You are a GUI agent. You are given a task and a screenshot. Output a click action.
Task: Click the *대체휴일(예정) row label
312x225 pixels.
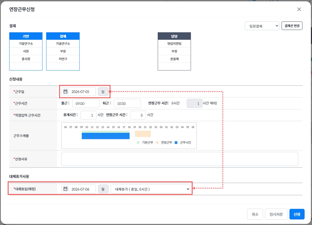[25, 189]
